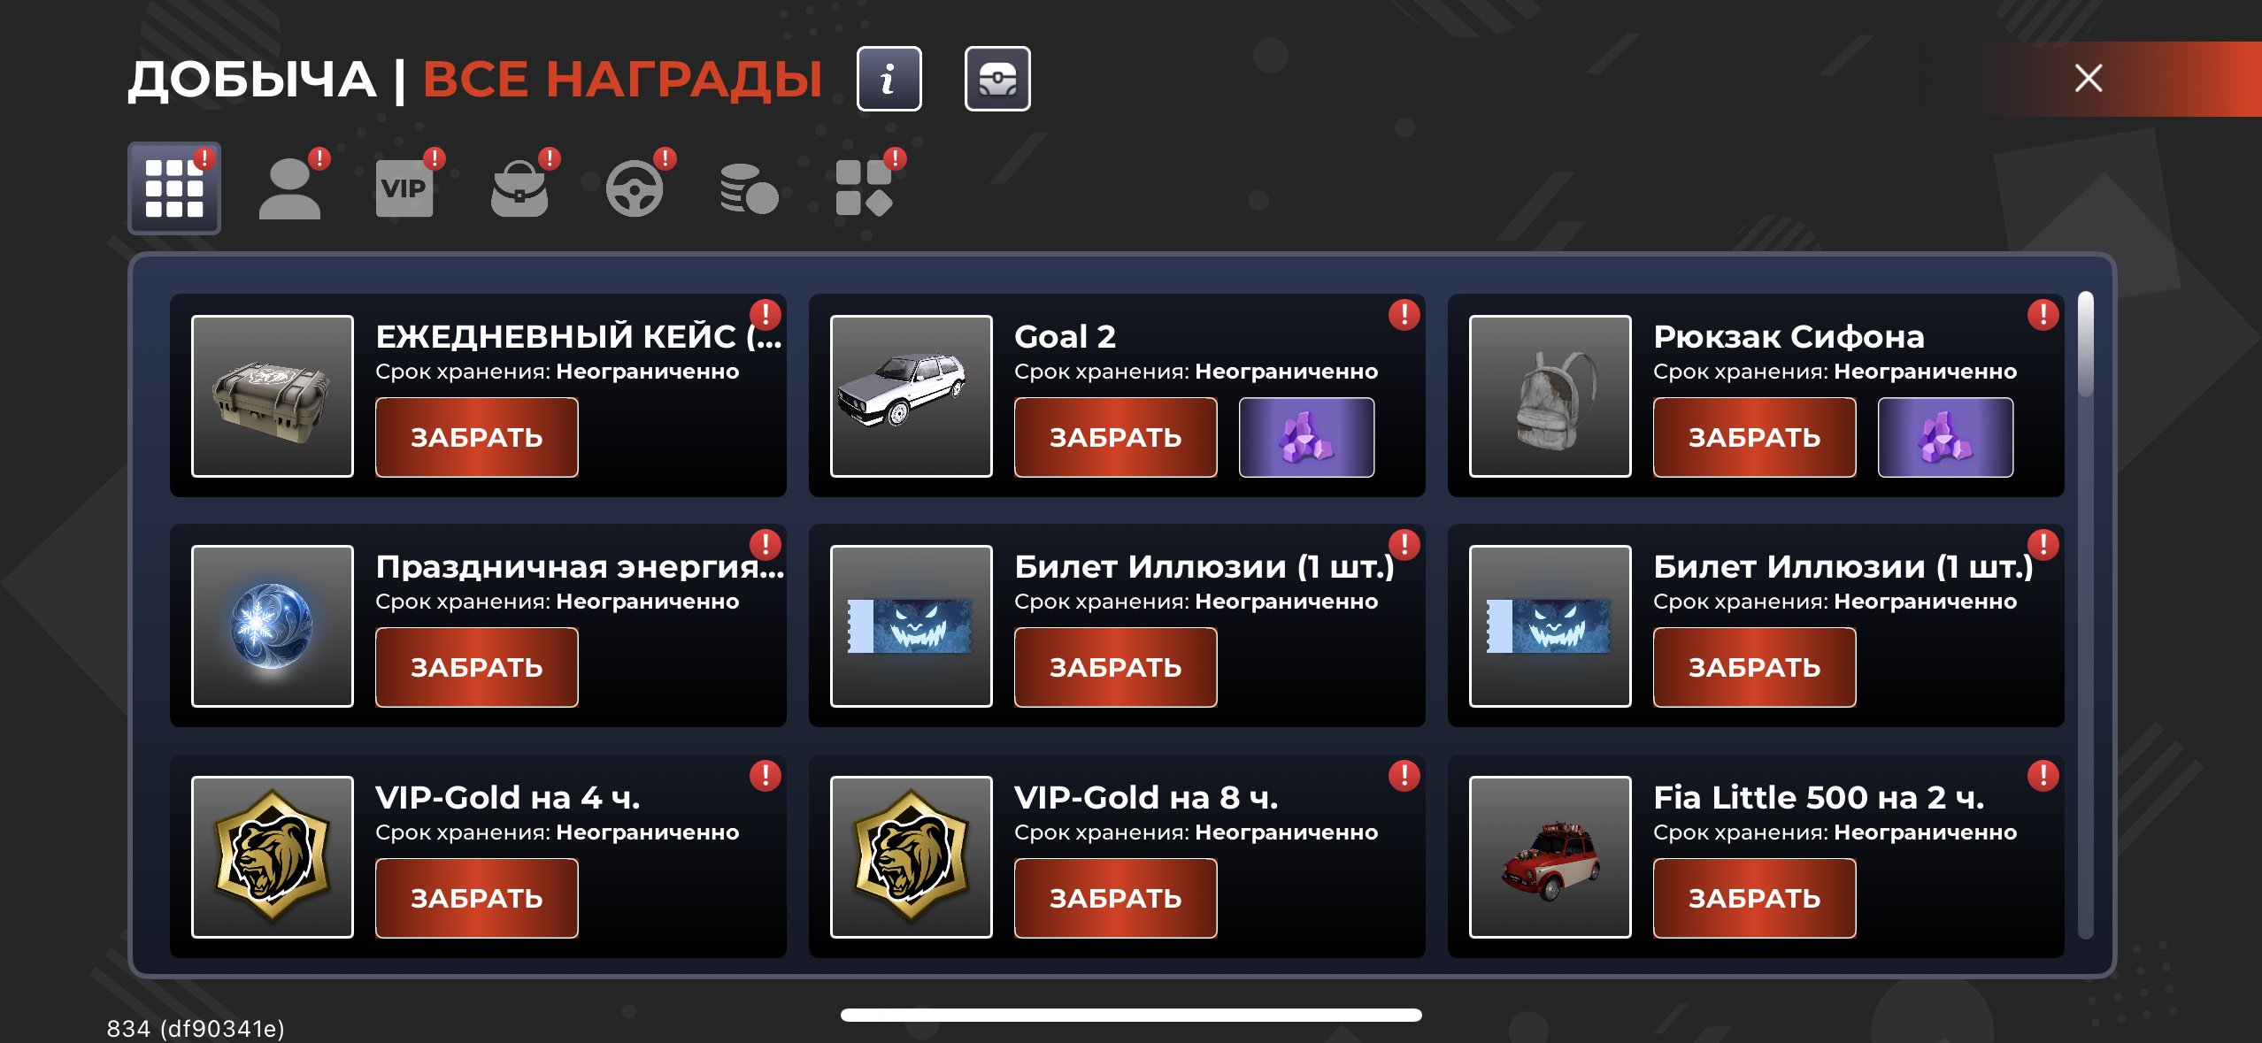2262x1043 pixels.
Task: Select the all rewards grid tab
Action: [174, 188]
